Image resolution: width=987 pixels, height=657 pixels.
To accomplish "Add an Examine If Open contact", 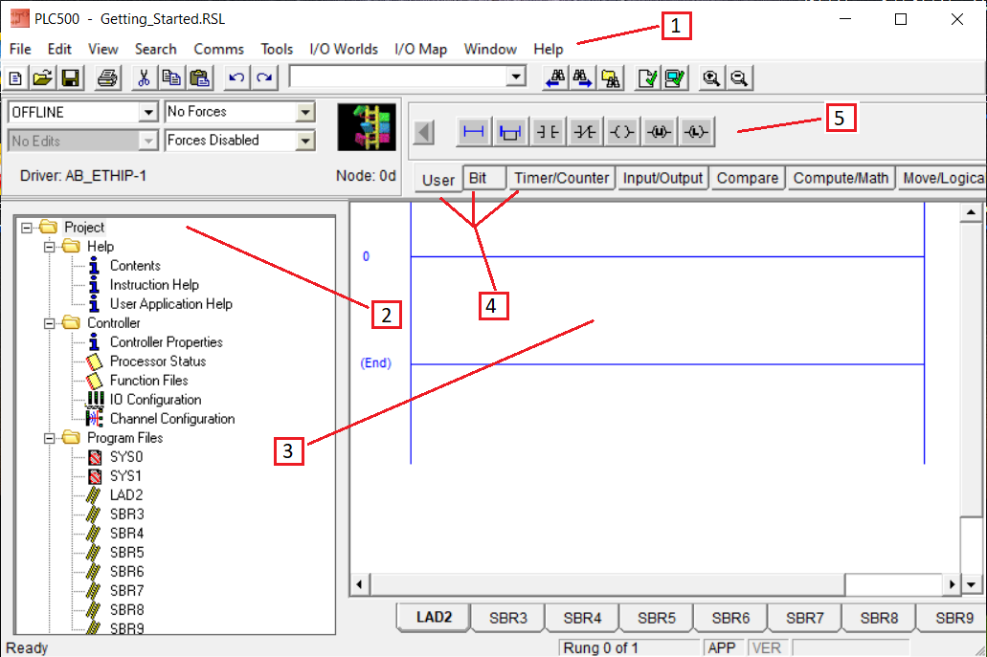I will click(584, 132).
